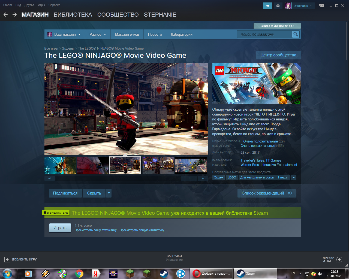Click the Steam pinned taskbar icon
The height and width of the screenshot is (279, 349).
pos(164,274)
